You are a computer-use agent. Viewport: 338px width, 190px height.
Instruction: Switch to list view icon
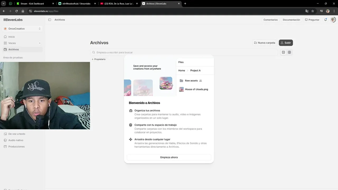click(x=283, y=52)
